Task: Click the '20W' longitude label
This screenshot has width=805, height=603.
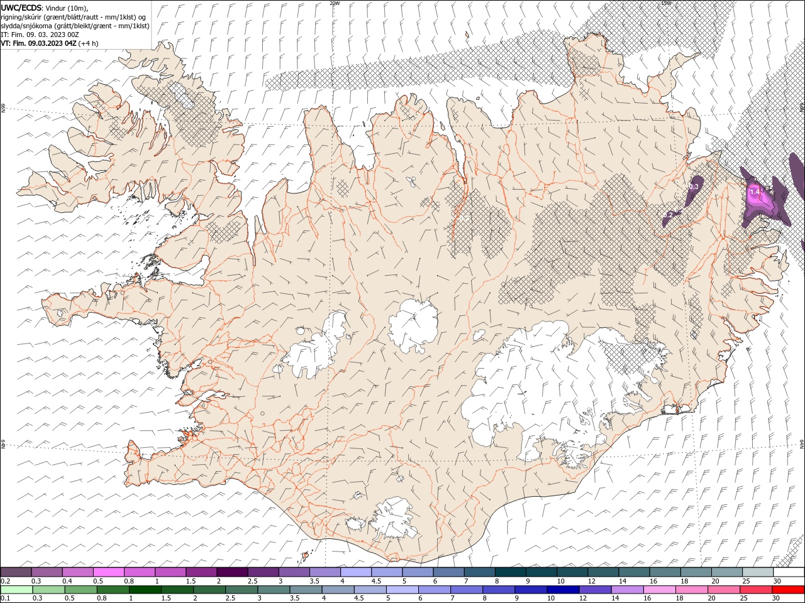Action: tap(334, 3)
